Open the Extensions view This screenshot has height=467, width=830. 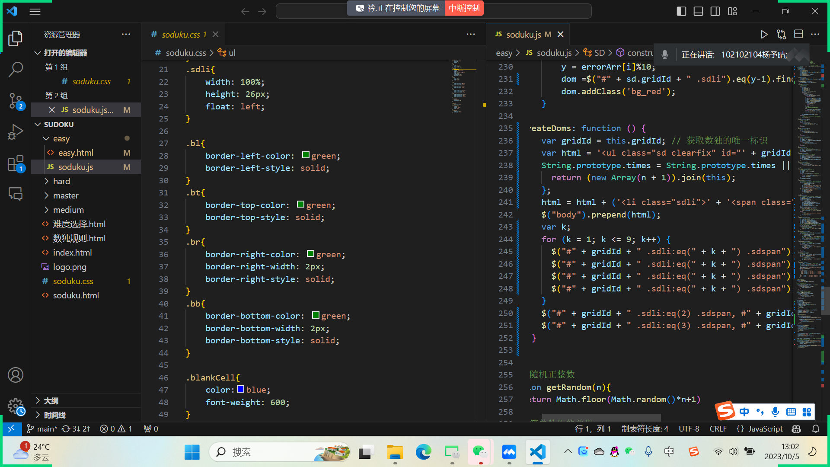pos(16,164)
